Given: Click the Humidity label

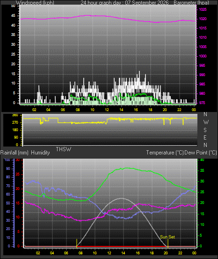Looking at the screenshot, I should tap(40, 153).
